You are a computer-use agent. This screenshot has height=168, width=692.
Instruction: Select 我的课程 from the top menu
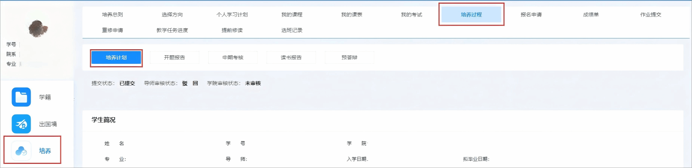pos(292,15)
